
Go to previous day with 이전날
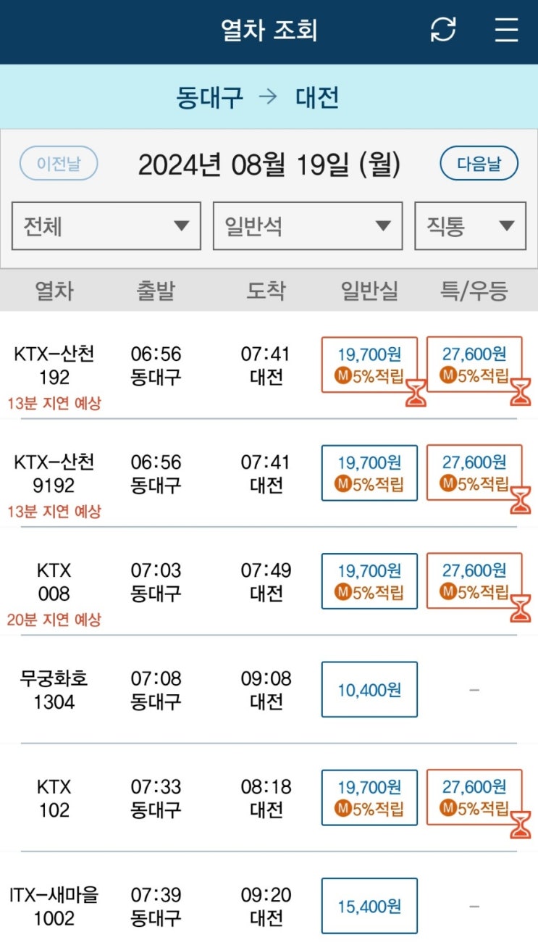59,164
